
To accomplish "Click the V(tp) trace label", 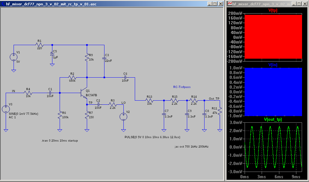I will coord(272,10).
